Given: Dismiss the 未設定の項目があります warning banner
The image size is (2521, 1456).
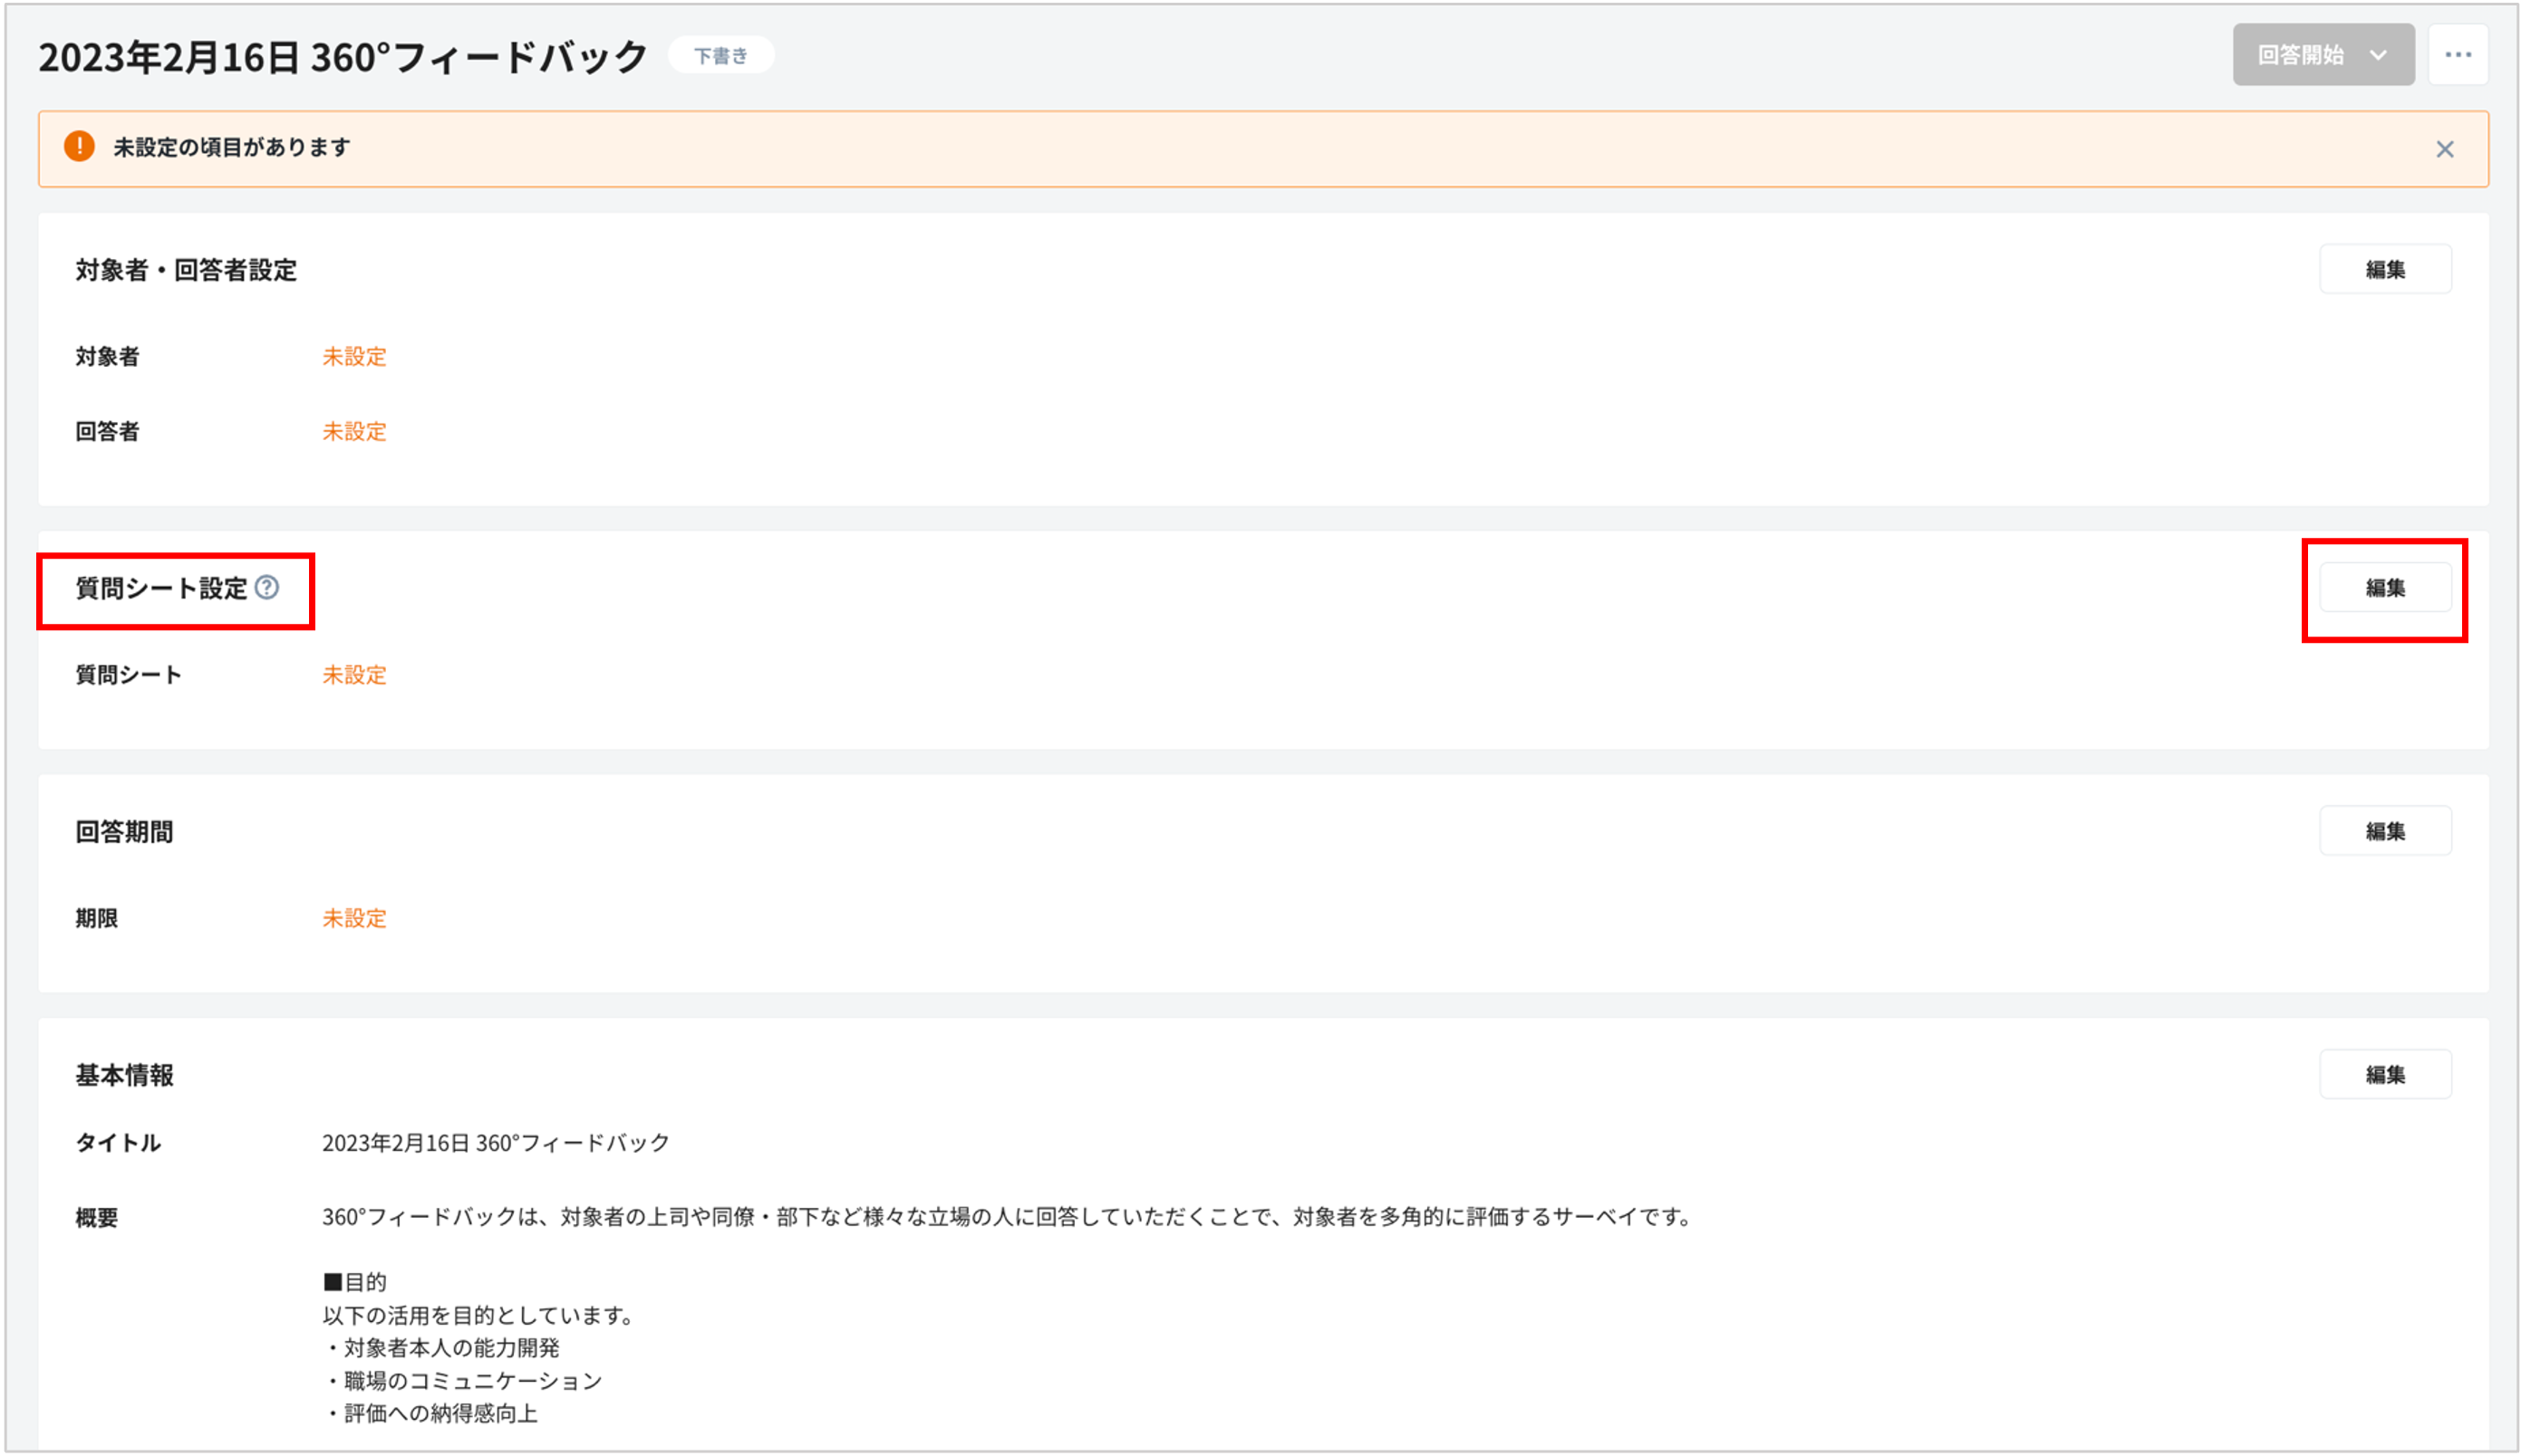Looking at the screenshot, I should [2444, 150].
